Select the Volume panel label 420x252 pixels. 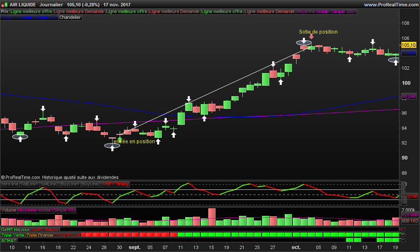8,210
